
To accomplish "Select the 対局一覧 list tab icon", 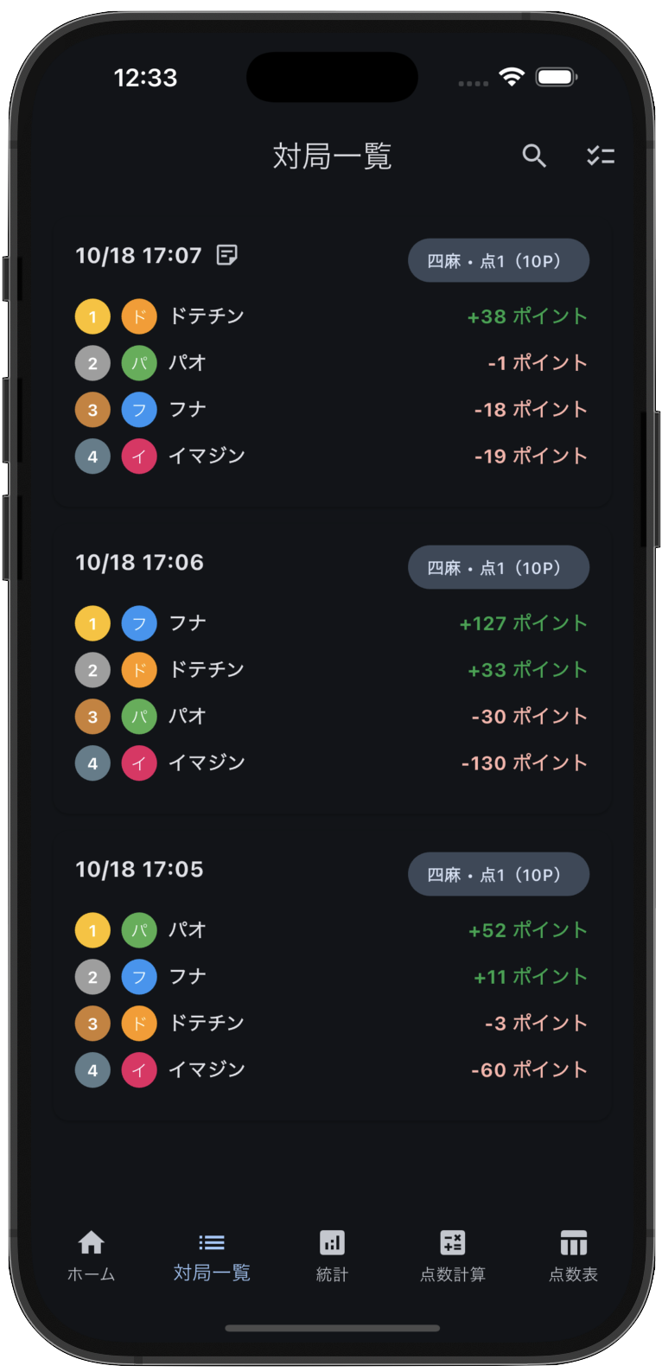I will pos(212,1243).
